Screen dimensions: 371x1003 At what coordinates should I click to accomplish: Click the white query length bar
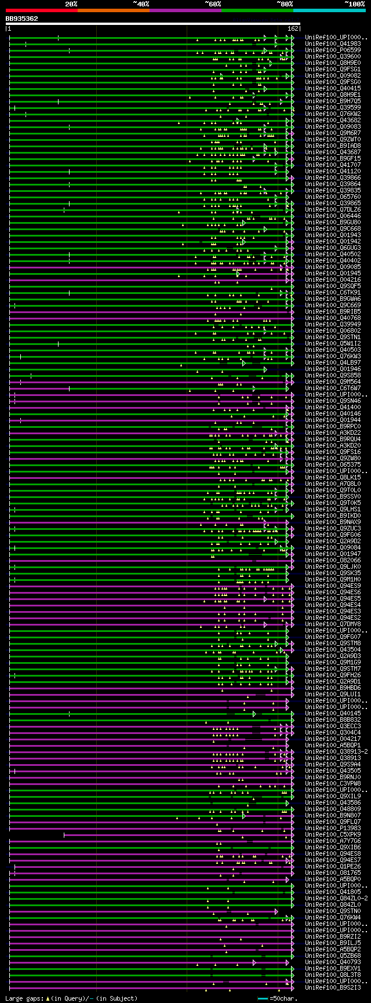pos(153,24)
